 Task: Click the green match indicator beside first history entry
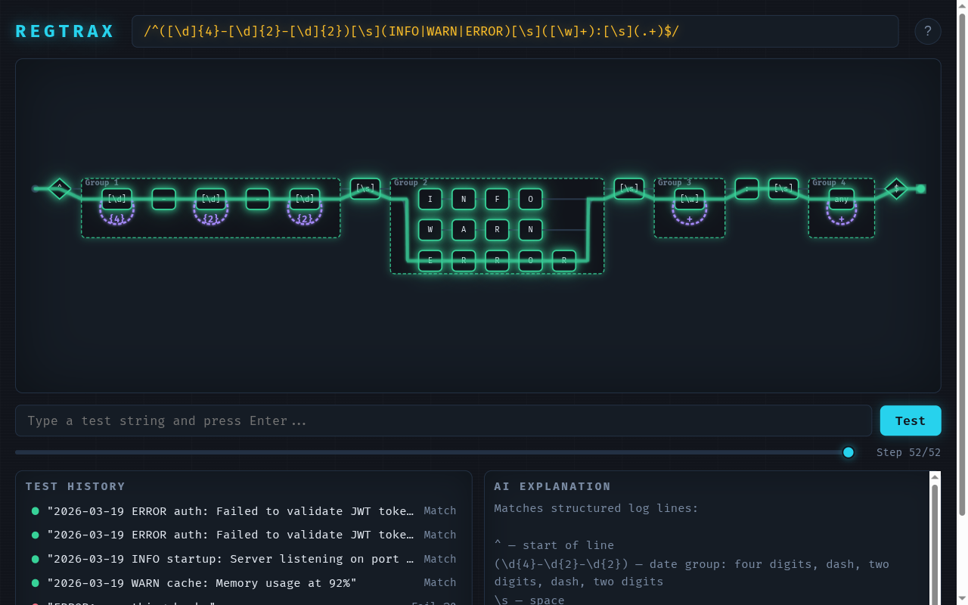point(35,510)
